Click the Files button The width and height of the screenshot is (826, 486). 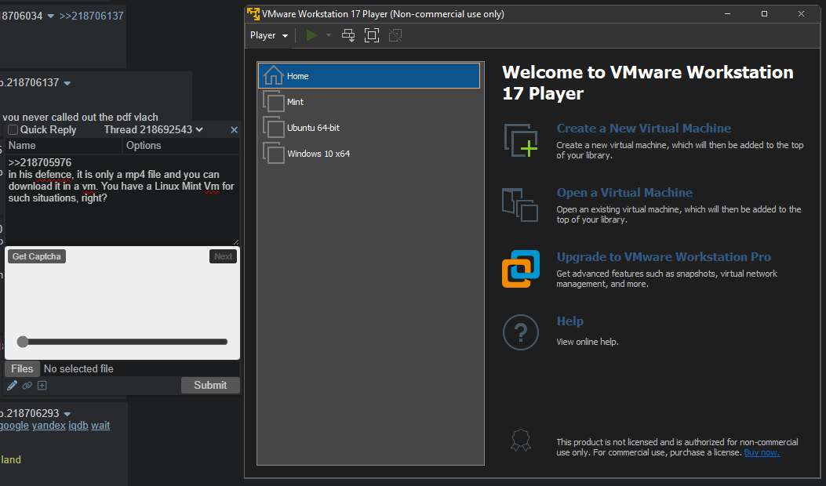click(x=22, y=368)
